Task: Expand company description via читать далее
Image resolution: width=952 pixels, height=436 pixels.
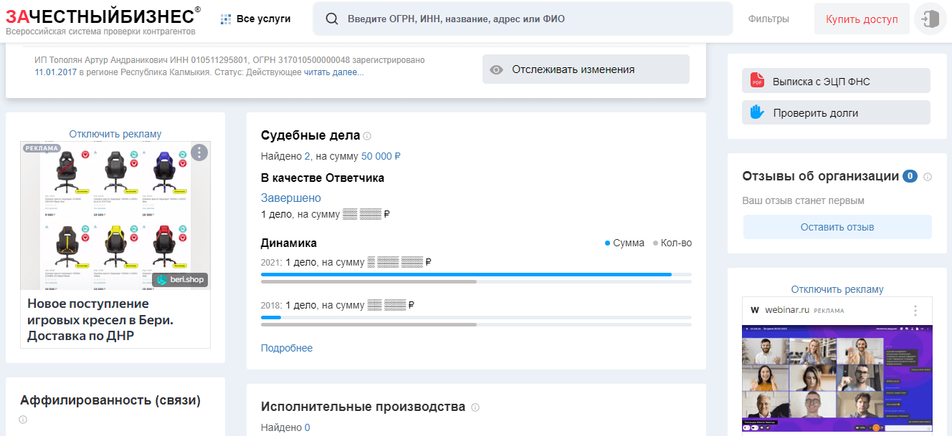Action: tap(334, 72)
